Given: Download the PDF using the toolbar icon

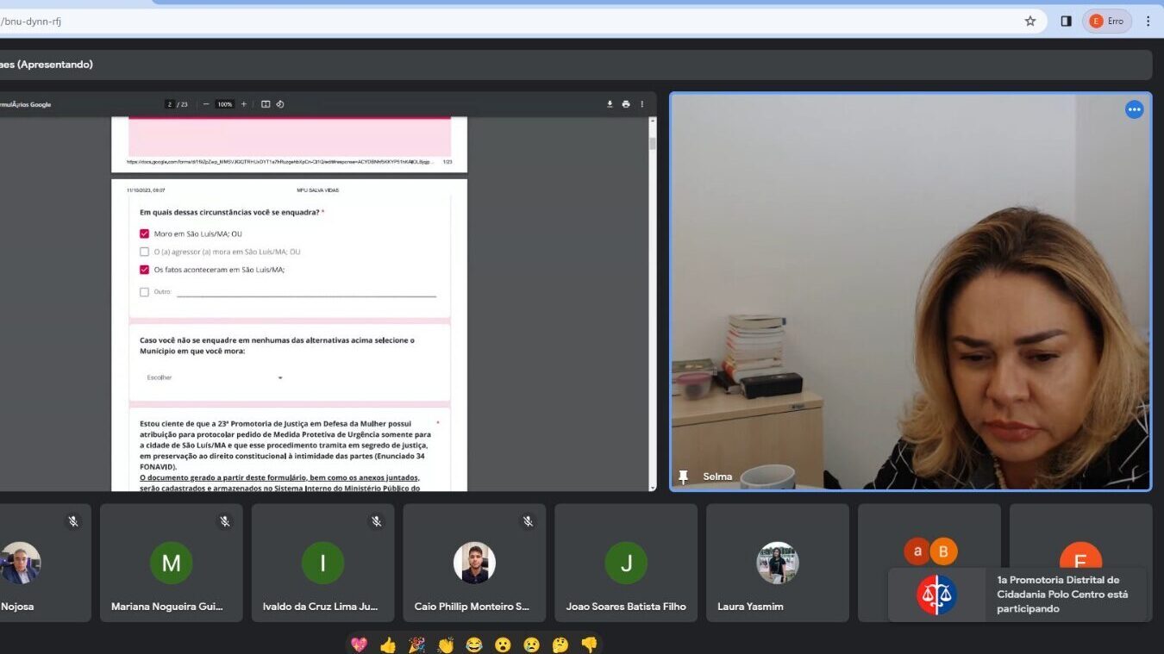Looking at the screenshot, I should tap(610, 104).
